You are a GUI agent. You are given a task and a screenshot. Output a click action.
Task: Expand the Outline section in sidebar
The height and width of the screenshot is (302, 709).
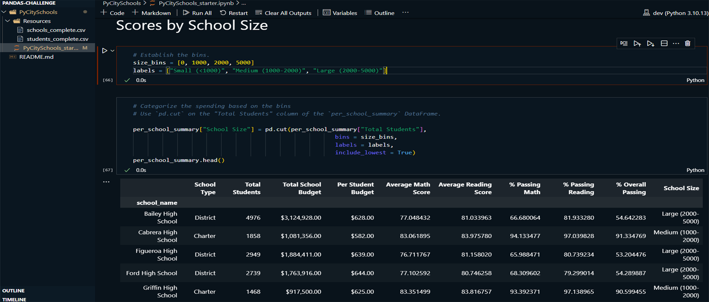13,291
